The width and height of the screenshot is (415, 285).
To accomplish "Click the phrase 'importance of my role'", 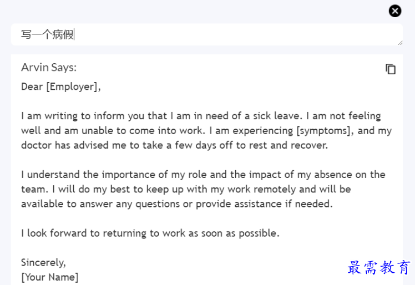I will coord(154,175).
